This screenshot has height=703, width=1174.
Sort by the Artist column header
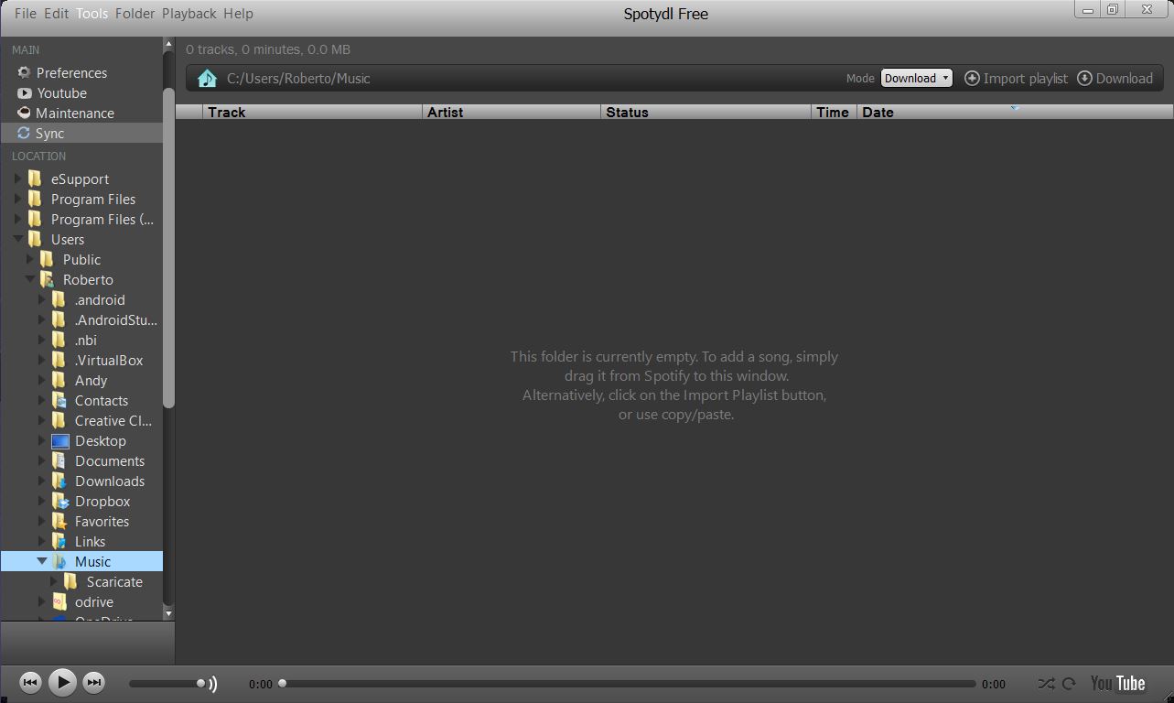tap(512, 112)
